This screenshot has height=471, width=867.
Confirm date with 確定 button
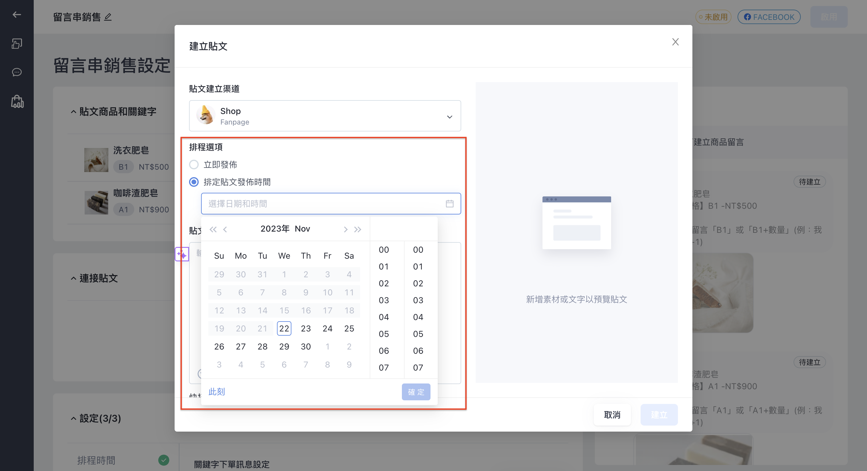click(x=416, y=392)
